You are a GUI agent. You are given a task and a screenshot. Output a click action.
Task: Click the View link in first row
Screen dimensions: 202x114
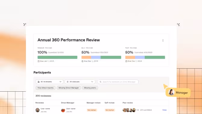point(164,110)
